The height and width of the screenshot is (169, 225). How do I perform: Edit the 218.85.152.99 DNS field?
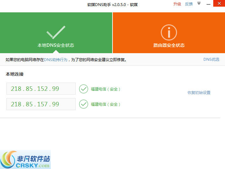(x=41, y=89)
